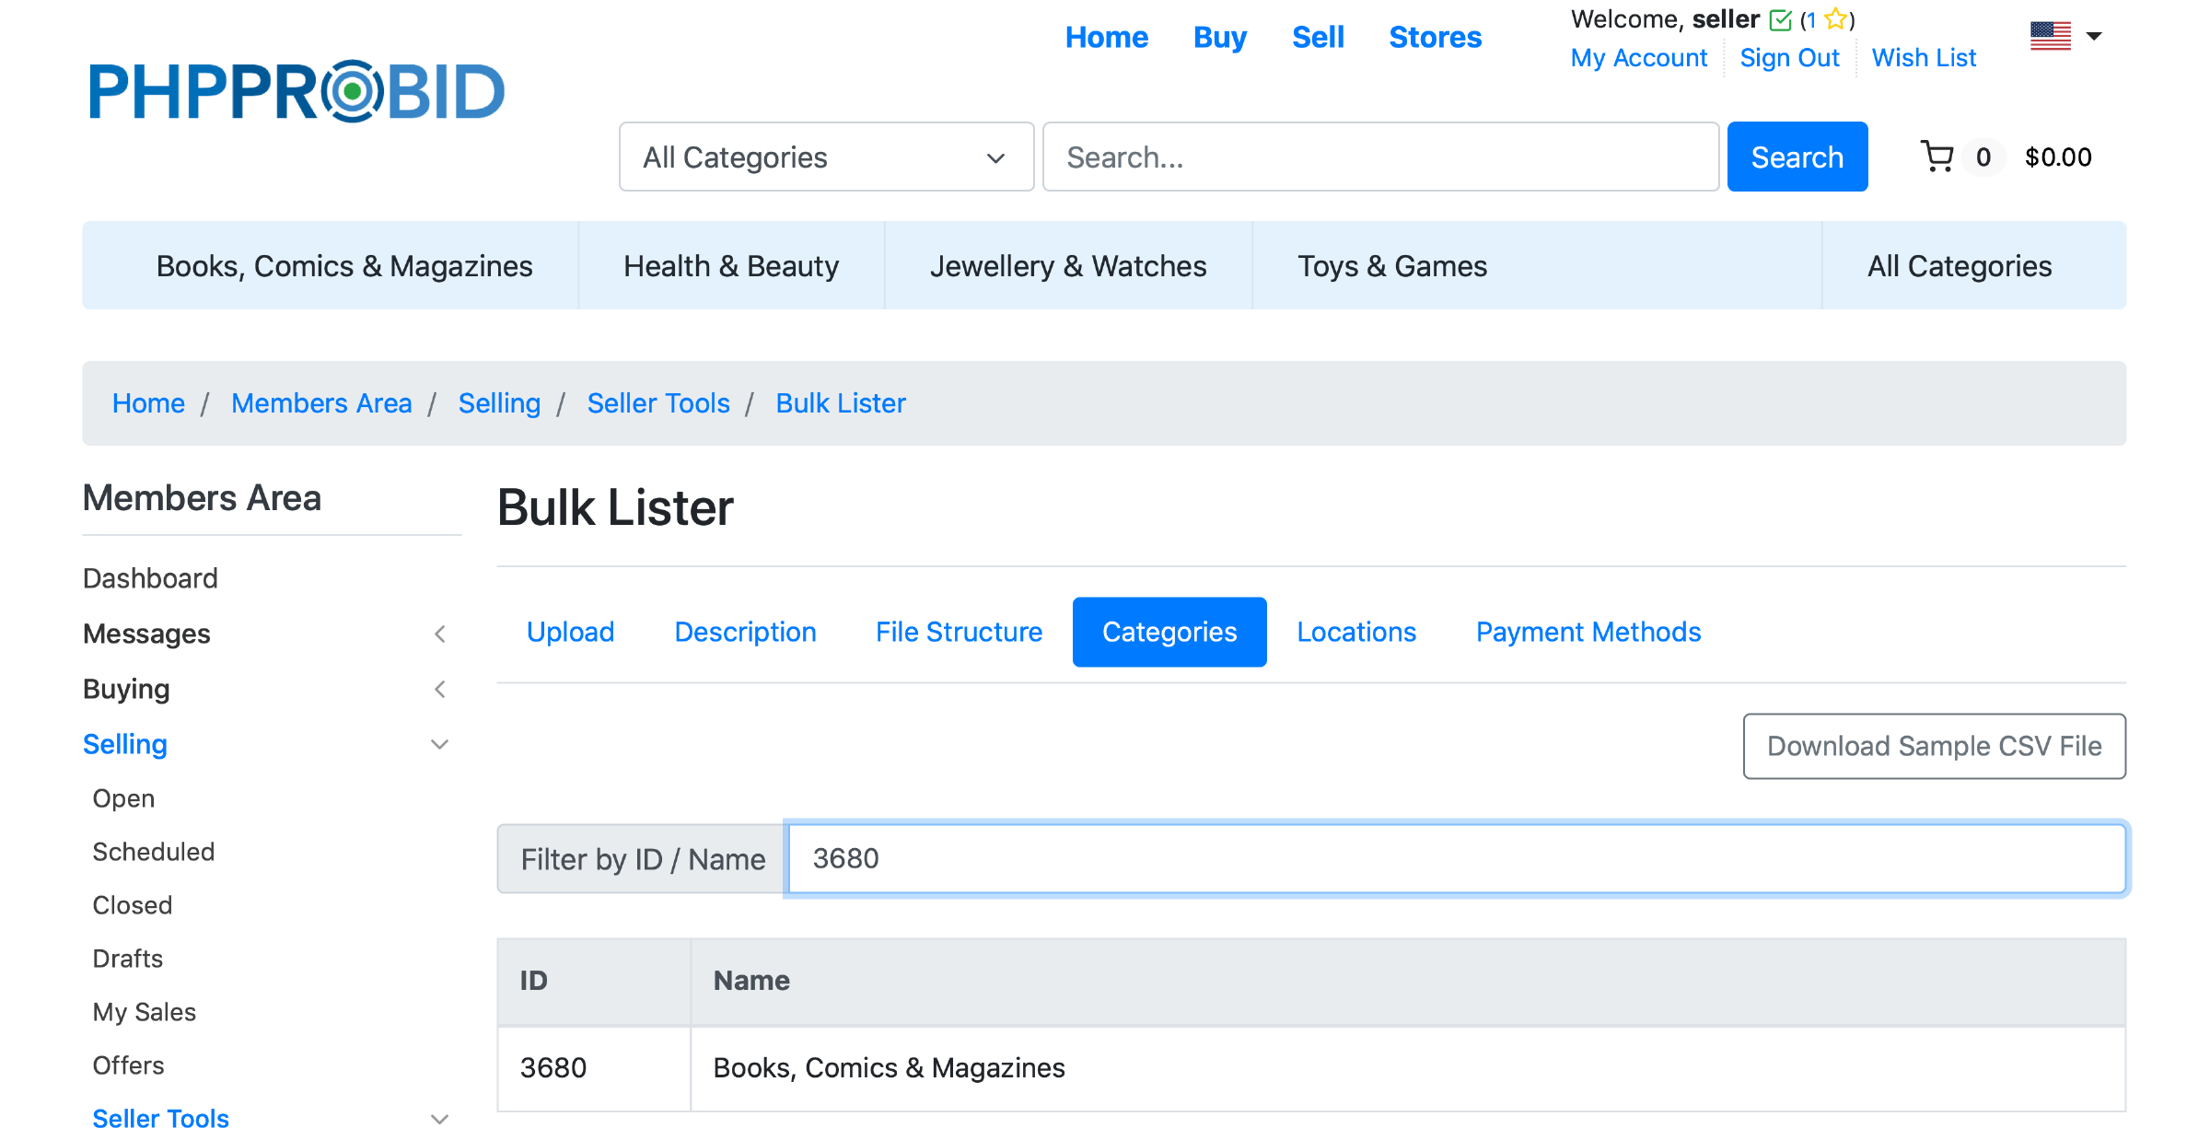Open the All Categories search dropdown

[826, 157]
